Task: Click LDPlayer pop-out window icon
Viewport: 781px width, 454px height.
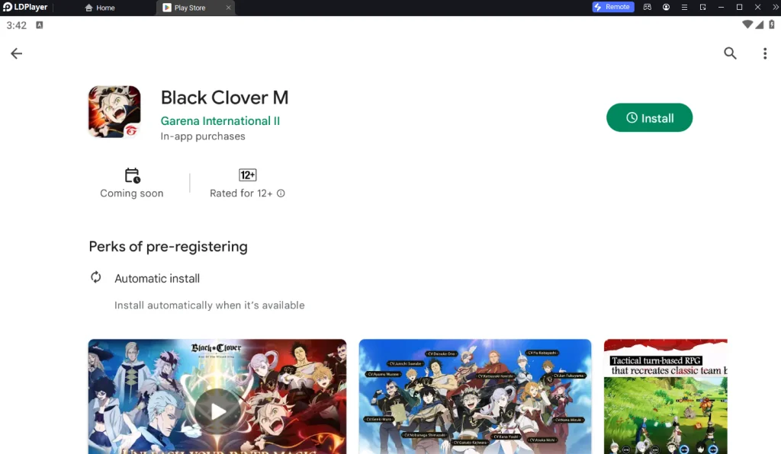Action: 702,7
